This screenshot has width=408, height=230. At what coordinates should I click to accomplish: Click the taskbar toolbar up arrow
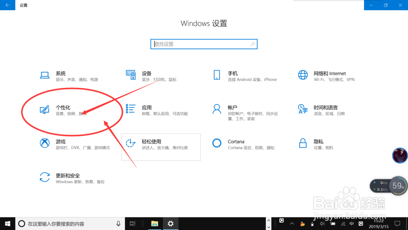coord(268,221)
